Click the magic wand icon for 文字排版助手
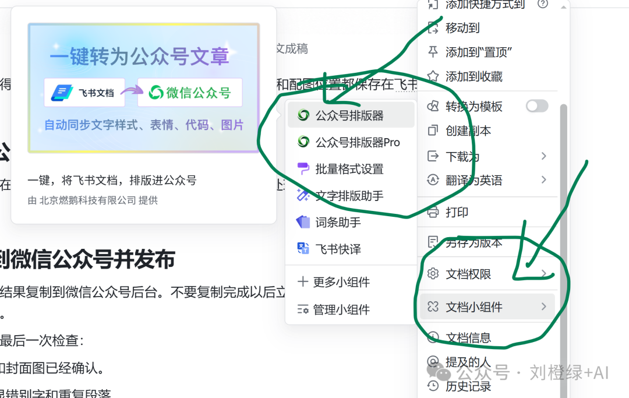Viewport: 629px width, 398px height. click(303, 195)
